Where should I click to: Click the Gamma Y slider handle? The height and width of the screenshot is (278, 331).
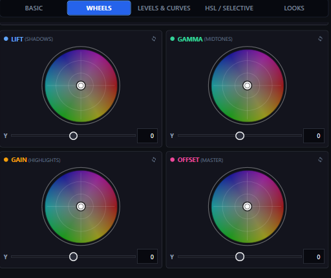pyautogui.click(x=240, y=136)
